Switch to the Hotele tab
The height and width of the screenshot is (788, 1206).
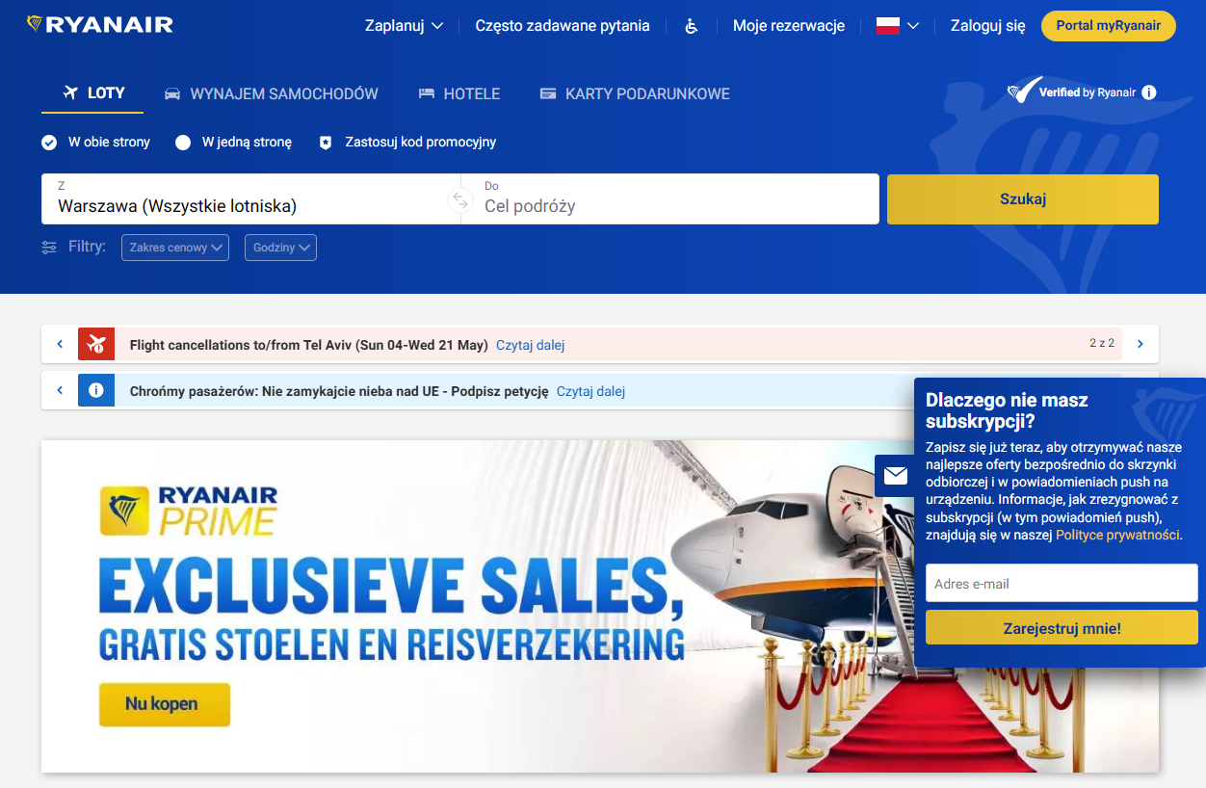click(x=459, y=93)
